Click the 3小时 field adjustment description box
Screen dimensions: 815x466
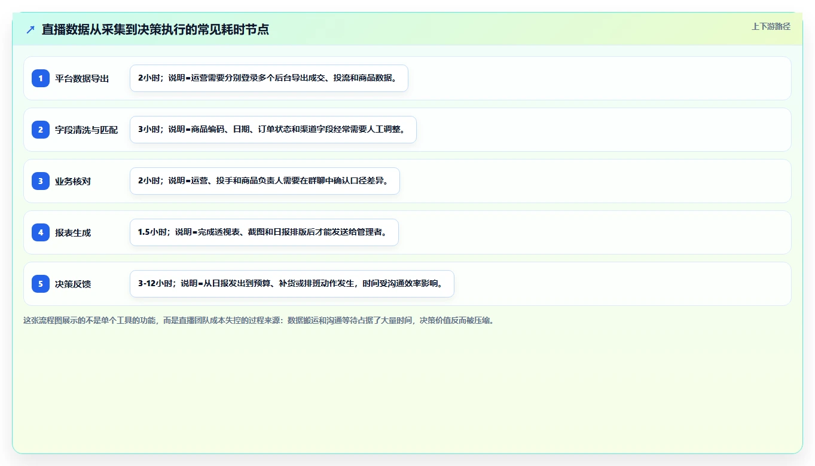click(x=273, y=130)
